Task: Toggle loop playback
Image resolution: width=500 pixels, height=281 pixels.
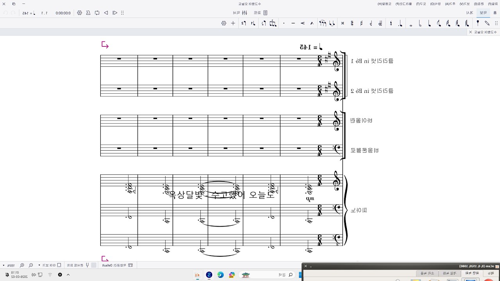Action: pyautogui.click(x=97, y=13)
